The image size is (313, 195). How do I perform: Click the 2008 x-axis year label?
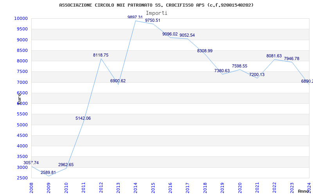[32, 188]
